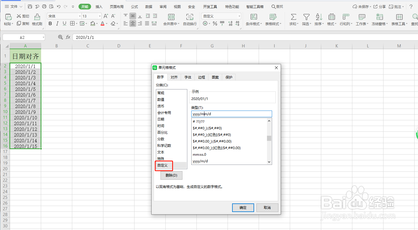The width and height of the screenshot is (418, 230).
Task: Open the 插入 ribbon tab
Action: tap(99, 7)
